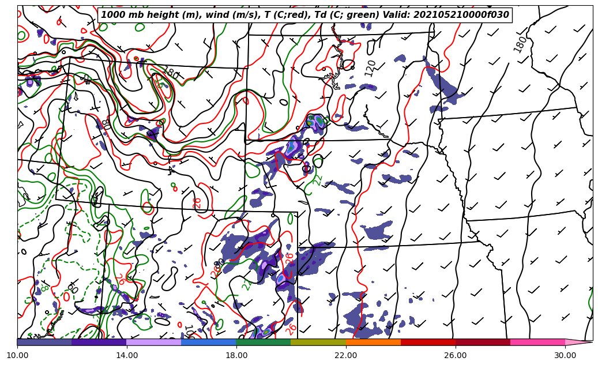Click the 14.00 colorbar tick label
This screenshot has height=365, width=598.
127,355
